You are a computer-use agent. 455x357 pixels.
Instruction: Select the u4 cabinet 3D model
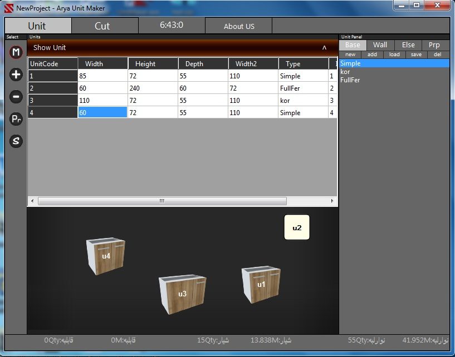[x=105, y=256]
